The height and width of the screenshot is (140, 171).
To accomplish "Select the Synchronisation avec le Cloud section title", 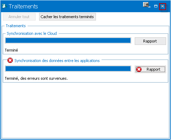I will coord(32,33).
